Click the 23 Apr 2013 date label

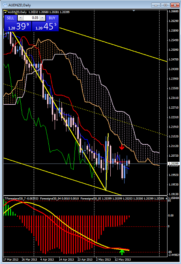pos(85,259)
